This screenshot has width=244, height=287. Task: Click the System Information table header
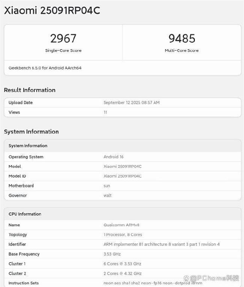28,146
